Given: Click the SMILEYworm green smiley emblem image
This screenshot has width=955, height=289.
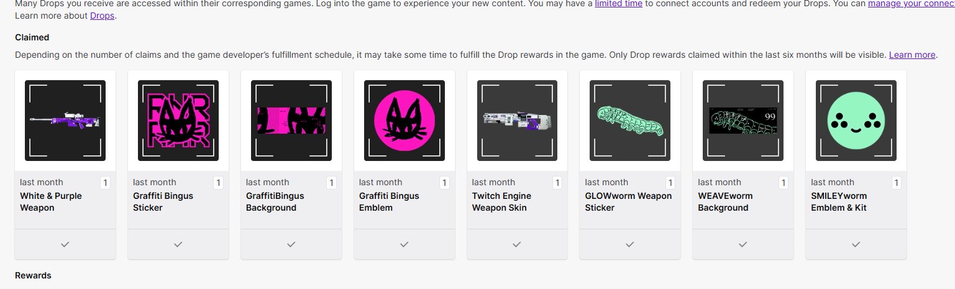Looking at the screenshot, I should [x=856, y=121].
